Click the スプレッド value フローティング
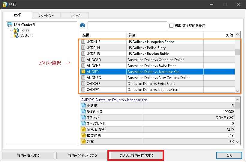 point(225,117)
